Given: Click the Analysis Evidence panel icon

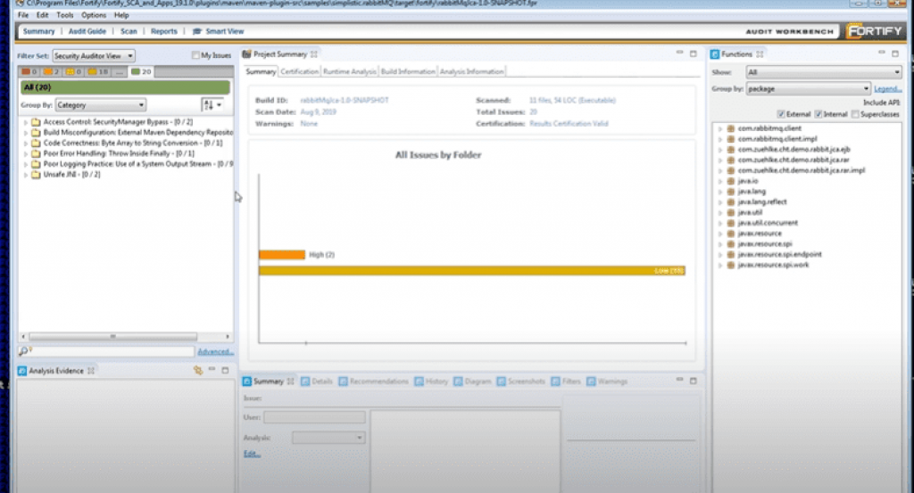Looking at the screenshot, I should 22,371.
